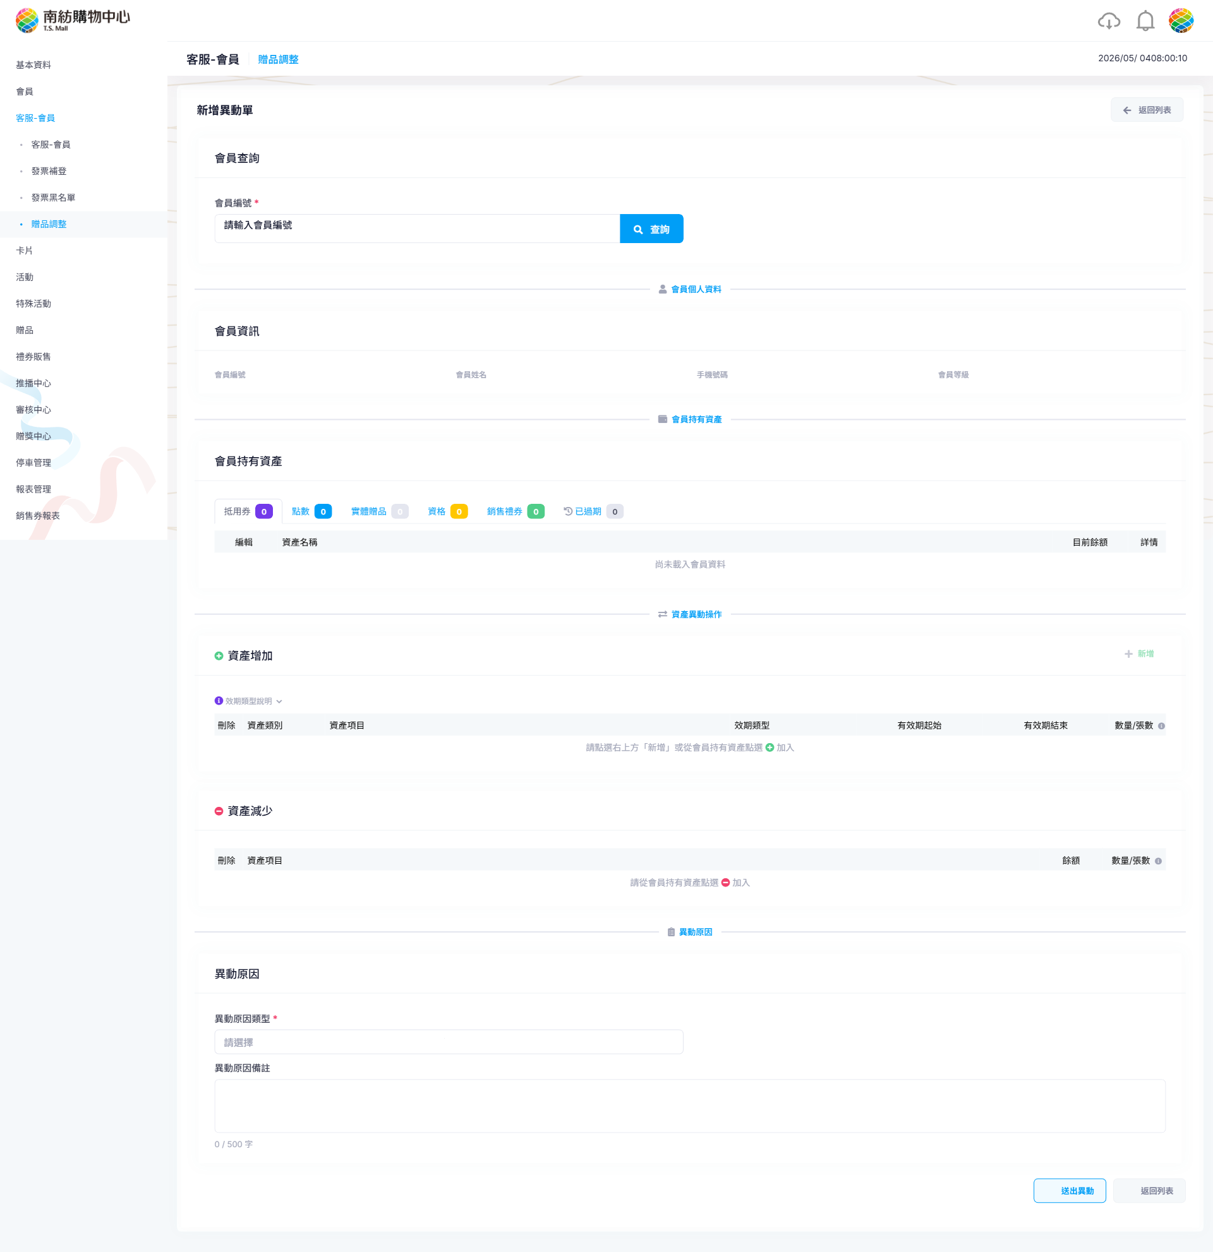The width and height of the screenshot is (1213, 1252).
Task: Click the 查詢 search button
Action: 651,229
